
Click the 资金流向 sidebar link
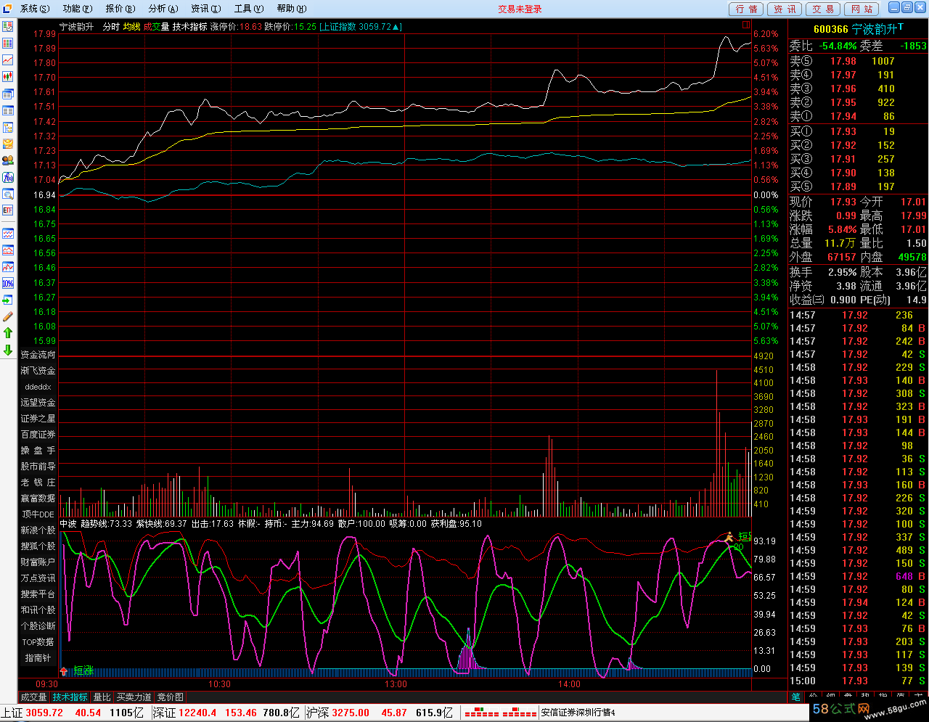pos(38,355)
